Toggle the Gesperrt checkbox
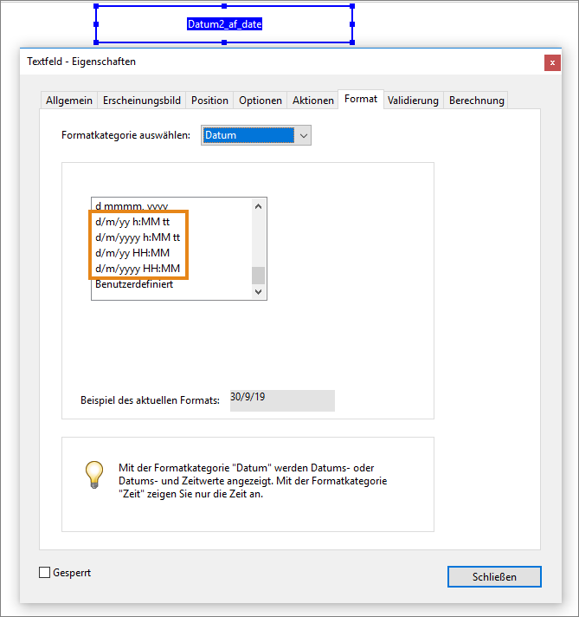Screen dimensions: 579x617 45,573
